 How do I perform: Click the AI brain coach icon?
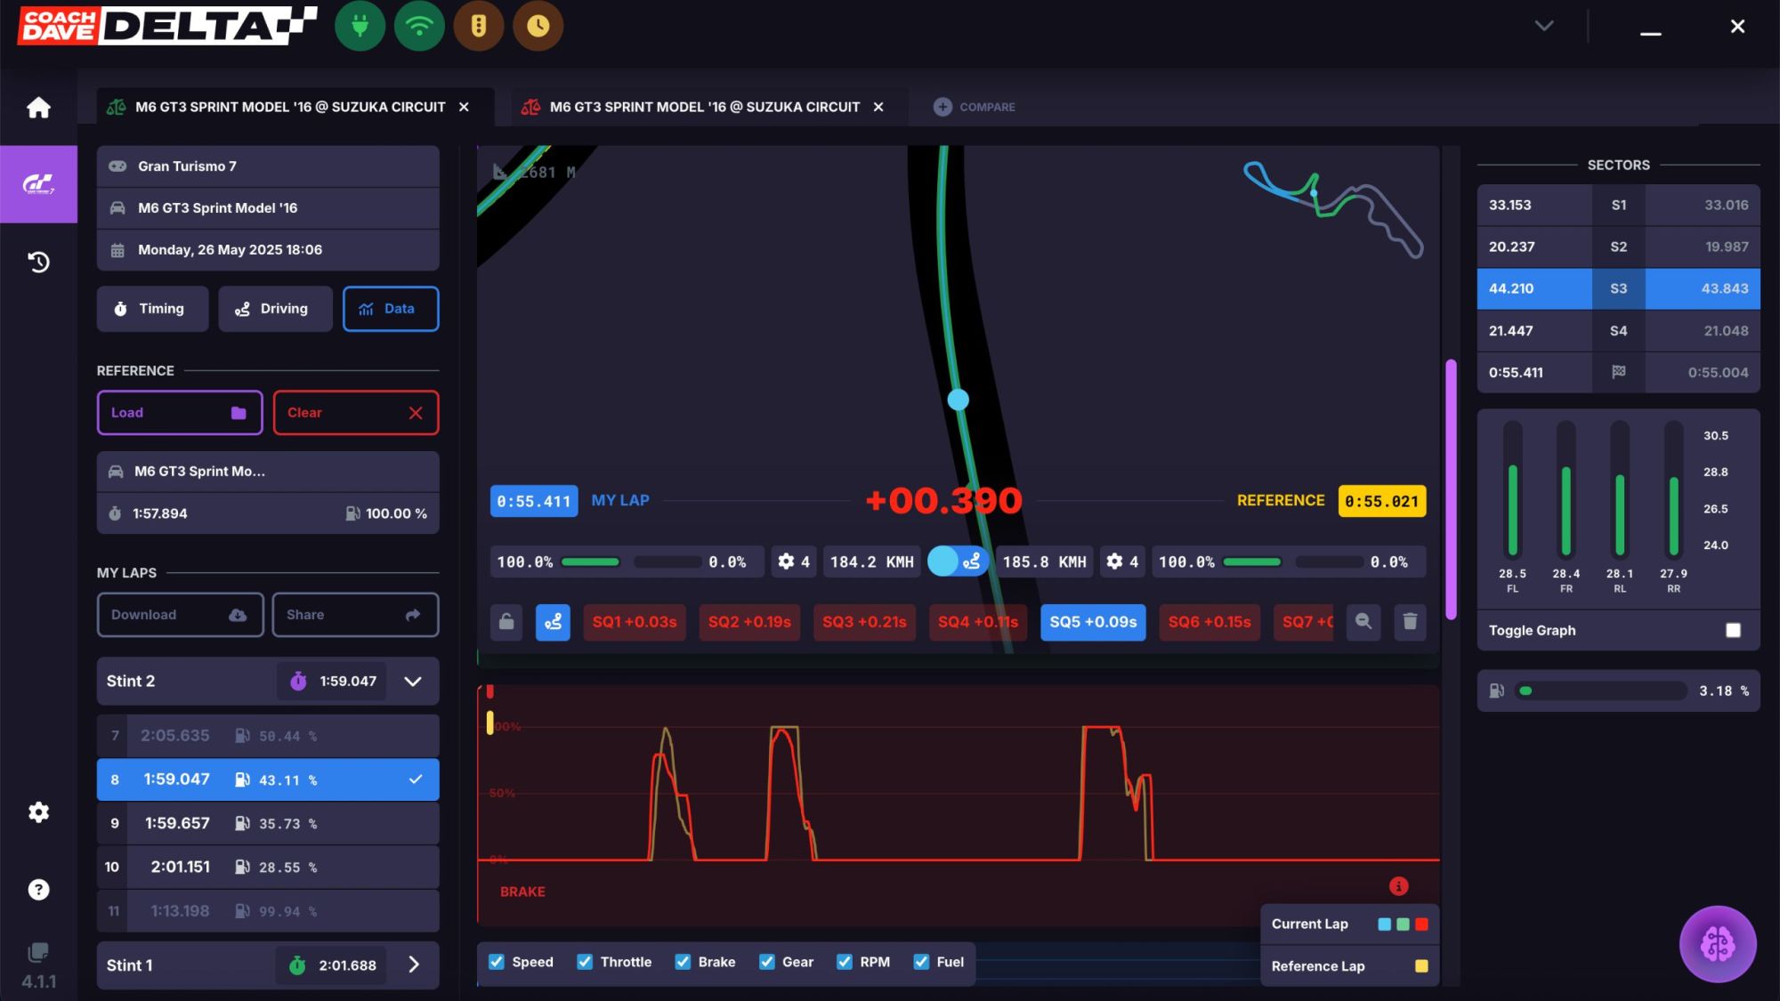coord(1717,944)
